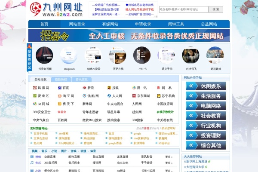Click the 爱奇艺 icon link
Screen dimensions: 258x172
coord(35,96)
